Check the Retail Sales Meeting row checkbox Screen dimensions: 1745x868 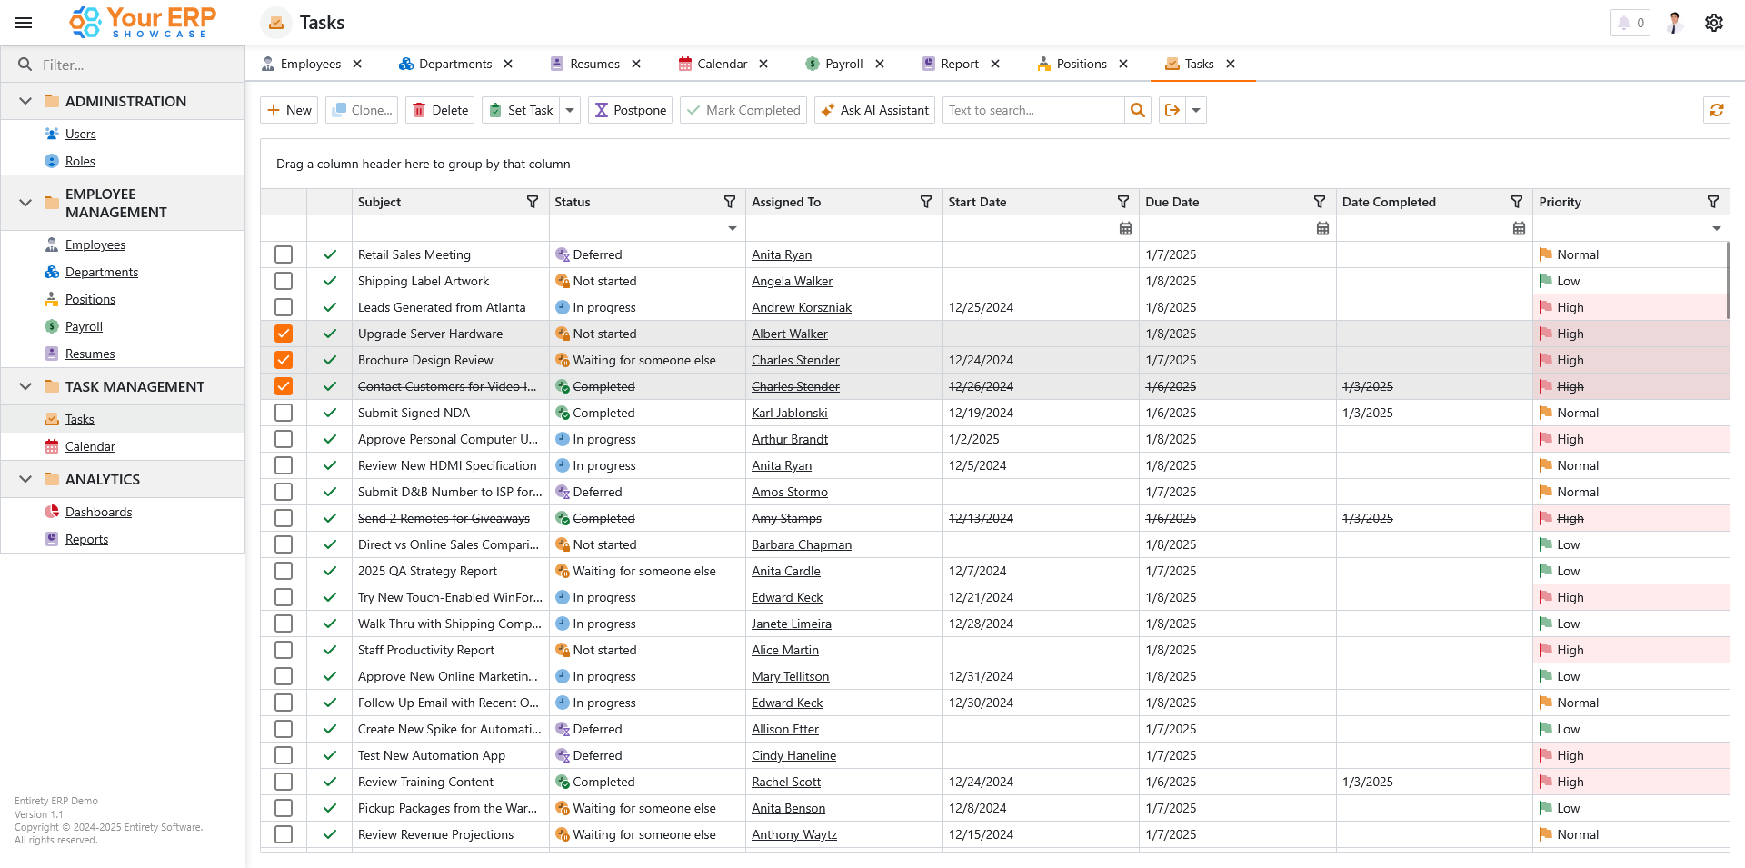pyautogui.click(x=284, y=254)
